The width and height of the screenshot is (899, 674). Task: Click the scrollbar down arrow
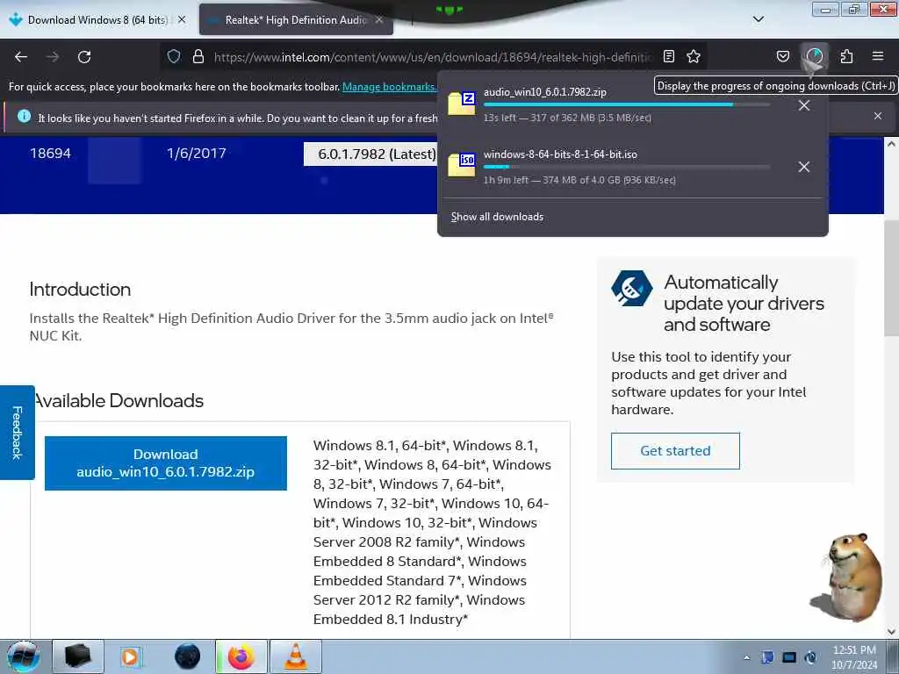(891, 632)
